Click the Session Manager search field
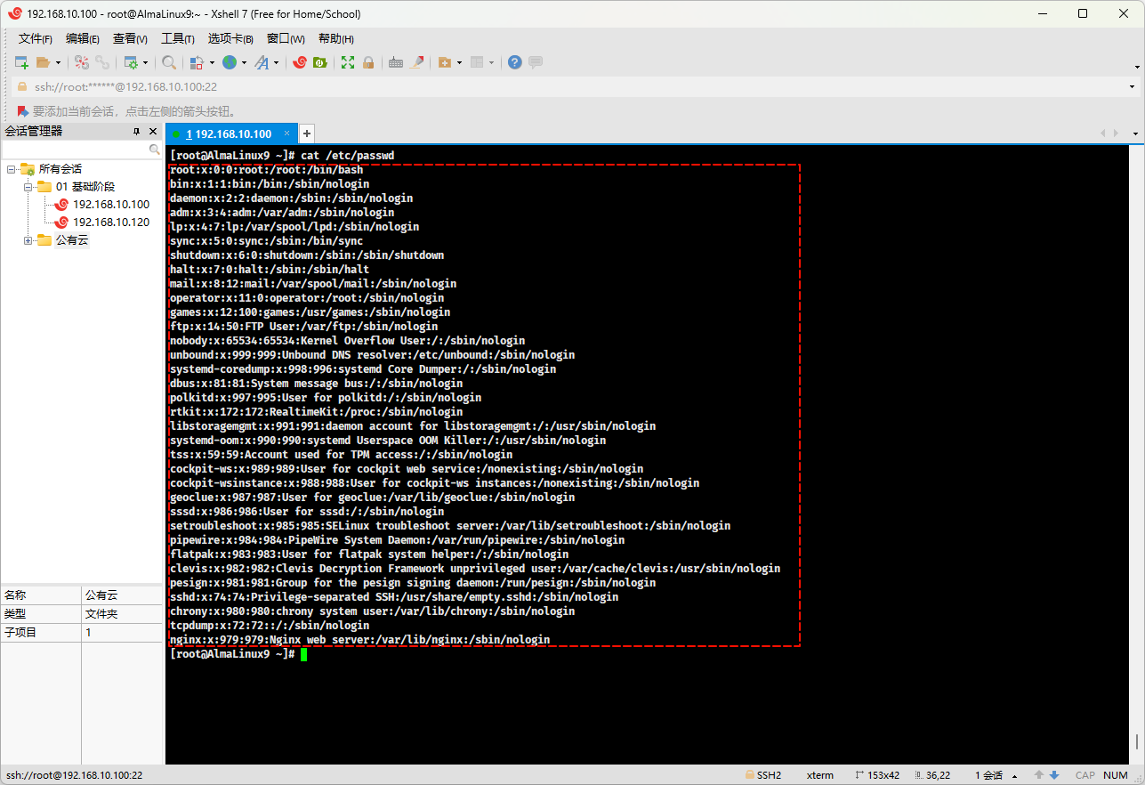Image resolution: width=1145 pixels, height=785 pixels. tap(75, 150)
